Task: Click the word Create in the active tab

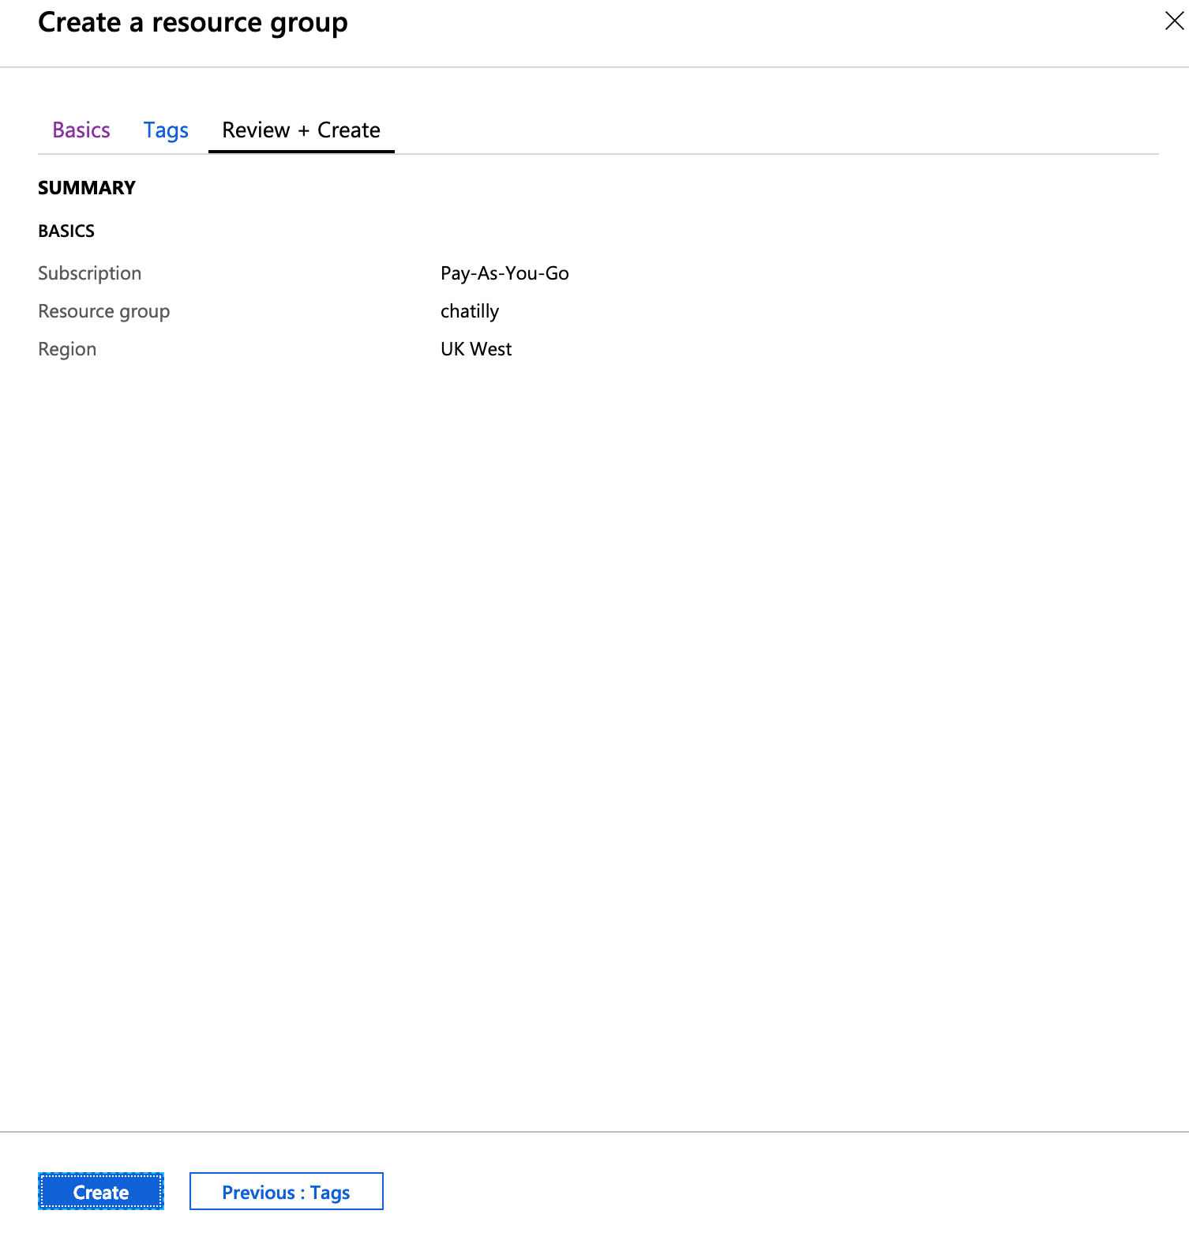Action: (349, 130)
